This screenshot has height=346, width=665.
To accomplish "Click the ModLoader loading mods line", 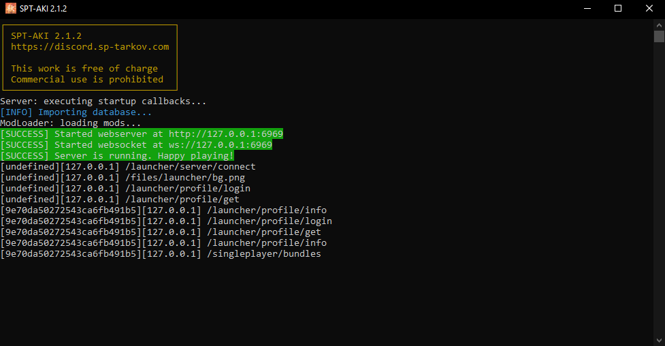I will tap(70, 123).
